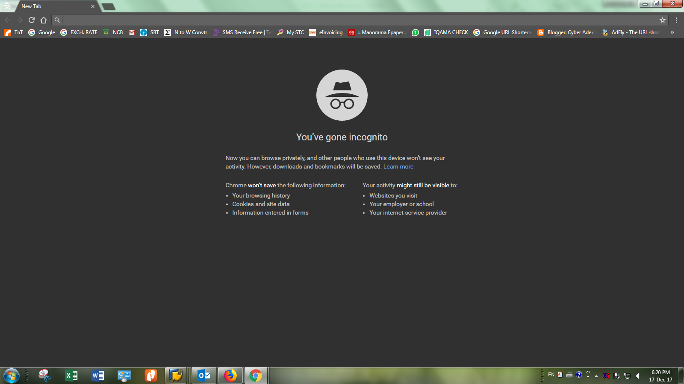Screen dimensions: 684x384
Task: Click the reload page icon
Action: tap(32, 20)
